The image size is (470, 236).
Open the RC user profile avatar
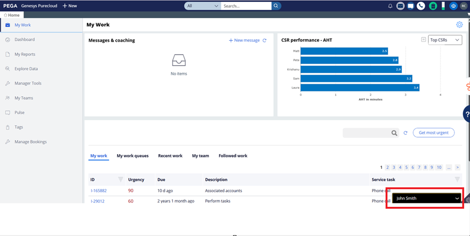click(463, 6)
